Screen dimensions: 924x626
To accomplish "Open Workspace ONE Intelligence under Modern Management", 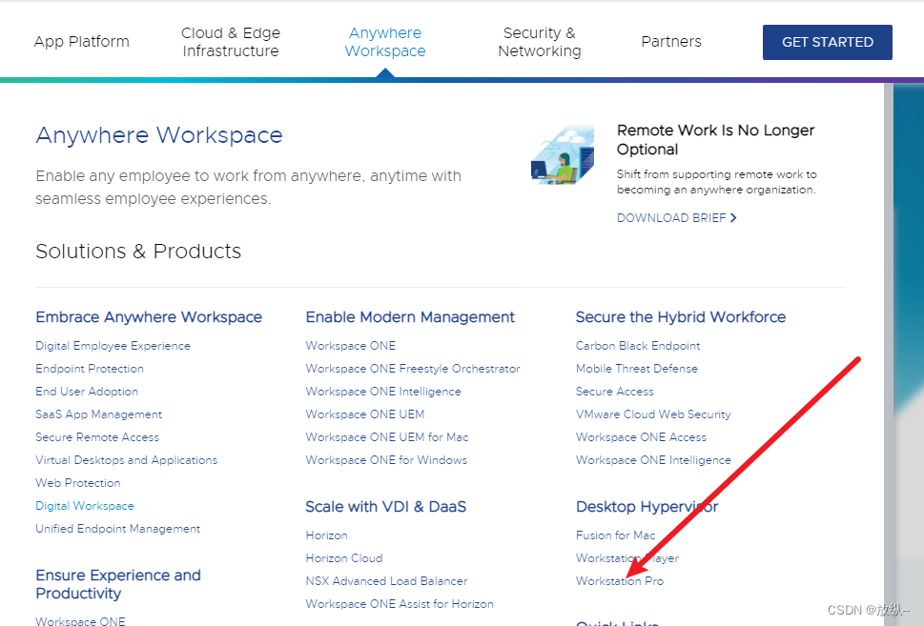I will click(383, 392).
